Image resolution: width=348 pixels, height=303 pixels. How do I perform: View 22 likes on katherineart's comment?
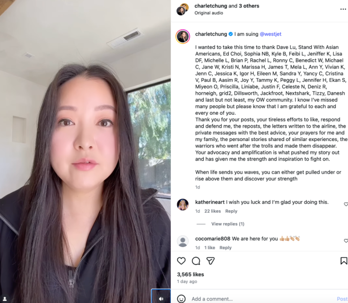click(213, 211)
